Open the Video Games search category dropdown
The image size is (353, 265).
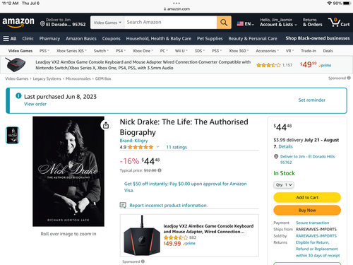pos(107,23)
